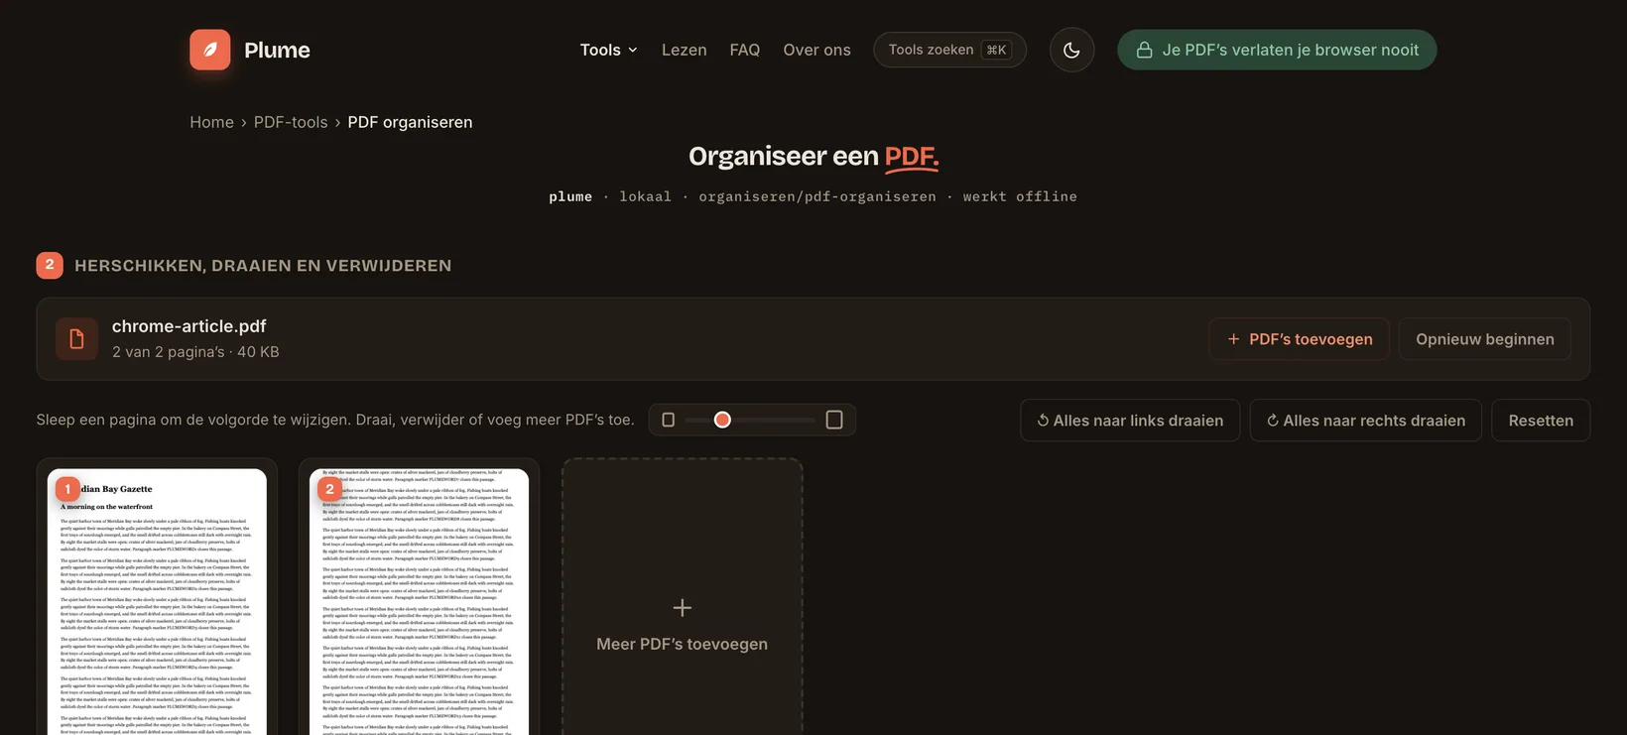
Task: Click the Plume feather logo icon
Action: coord(210,50)
